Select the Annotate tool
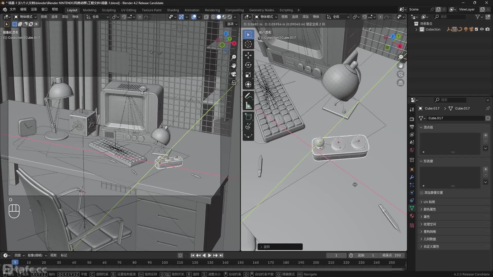The width and height of the screenshot is (493, 277). coord(248,96)
